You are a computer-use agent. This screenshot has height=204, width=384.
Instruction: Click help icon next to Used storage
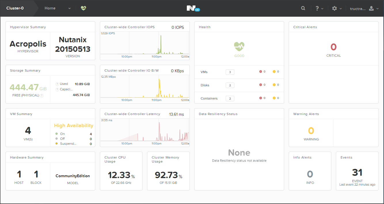(57, 84)
